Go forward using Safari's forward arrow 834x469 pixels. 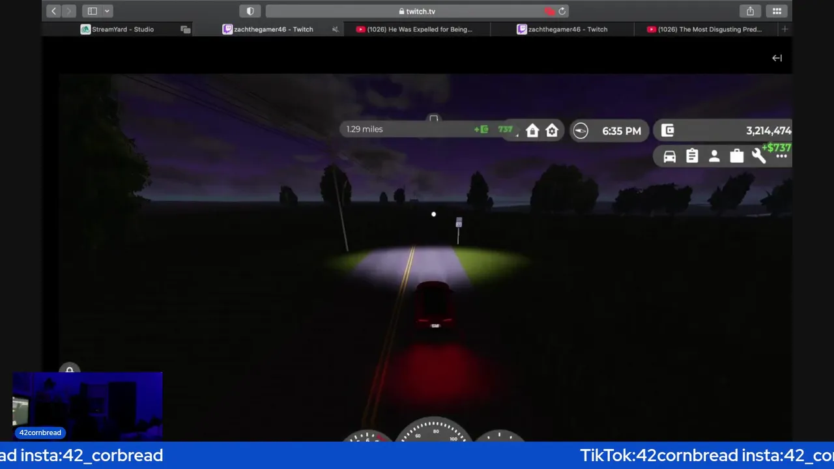point(68,11)
